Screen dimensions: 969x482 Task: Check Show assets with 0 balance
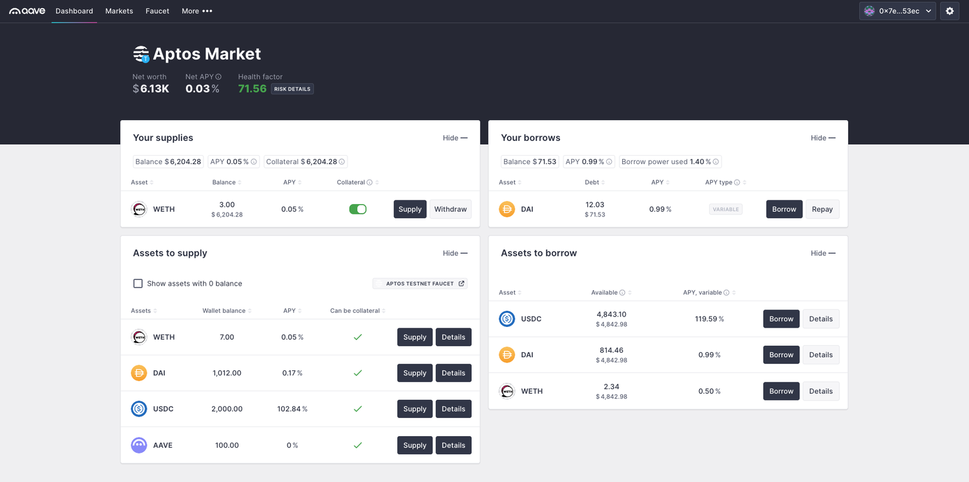click(x=138, y=284)
